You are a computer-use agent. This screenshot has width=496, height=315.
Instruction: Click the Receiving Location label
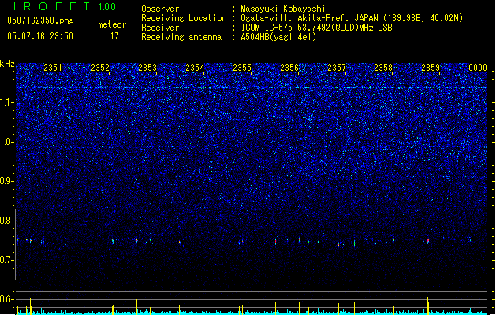pos(184,18)
